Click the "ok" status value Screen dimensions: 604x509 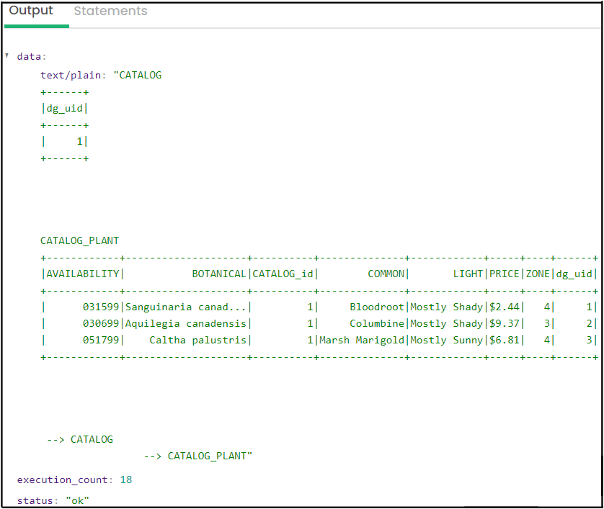point(78,500)
